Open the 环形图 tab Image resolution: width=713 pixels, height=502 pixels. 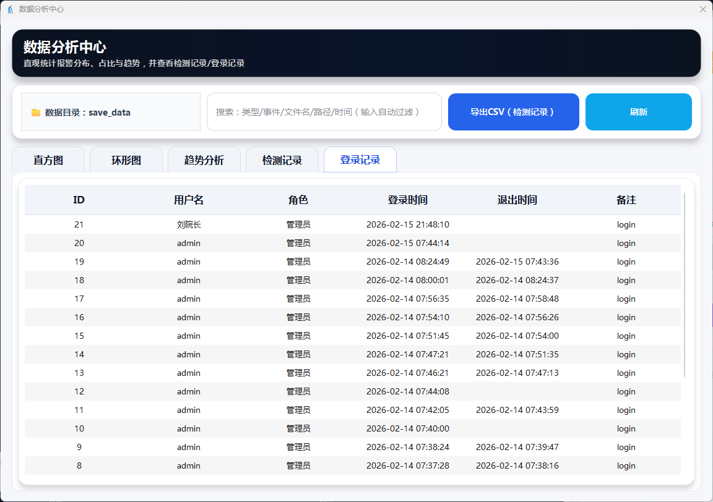(x=126, y=161)
